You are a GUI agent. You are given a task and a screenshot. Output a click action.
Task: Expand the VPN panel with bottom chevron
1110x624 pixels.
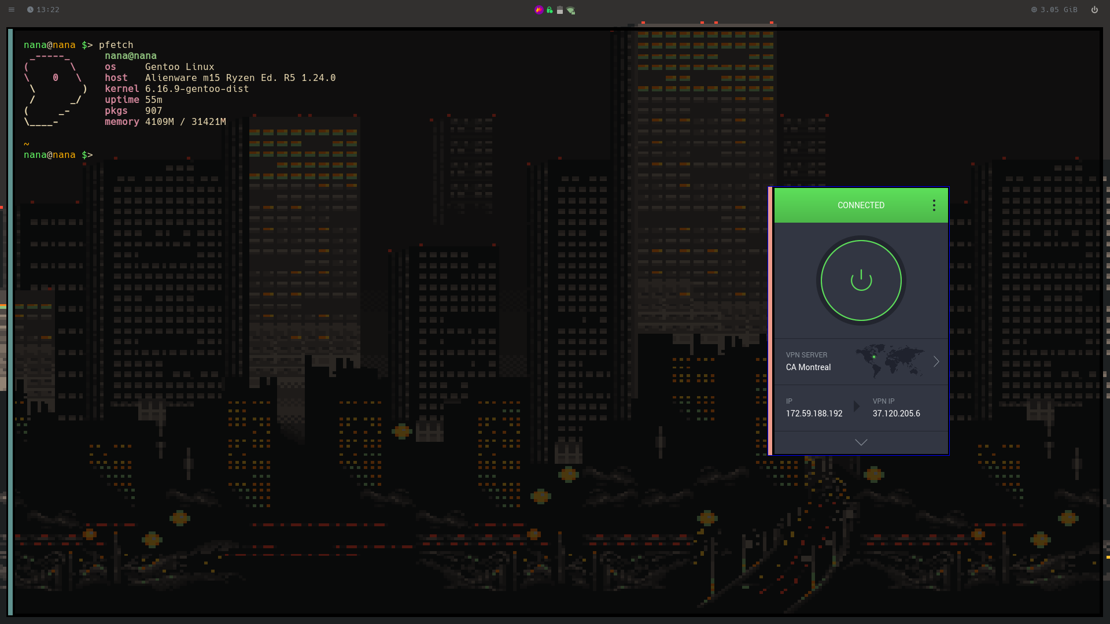click(861, 442)
